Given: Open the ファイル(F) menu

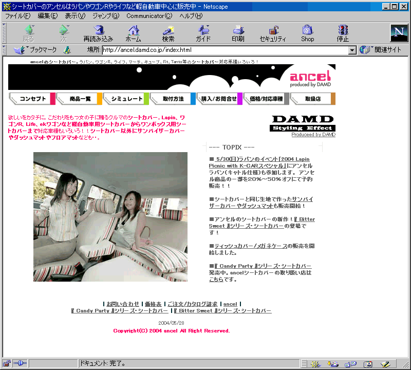Looking at the screenshot, I should coord(18,16).
